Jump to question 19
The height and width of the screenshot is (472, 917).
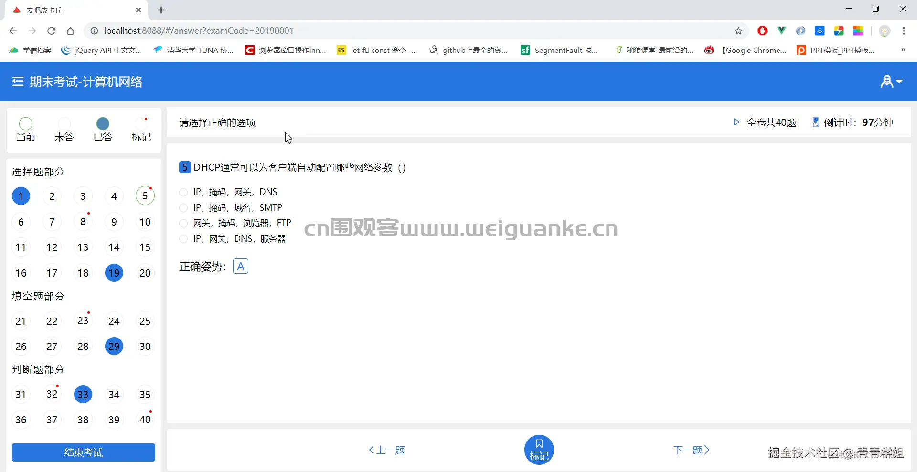(114, 273)
